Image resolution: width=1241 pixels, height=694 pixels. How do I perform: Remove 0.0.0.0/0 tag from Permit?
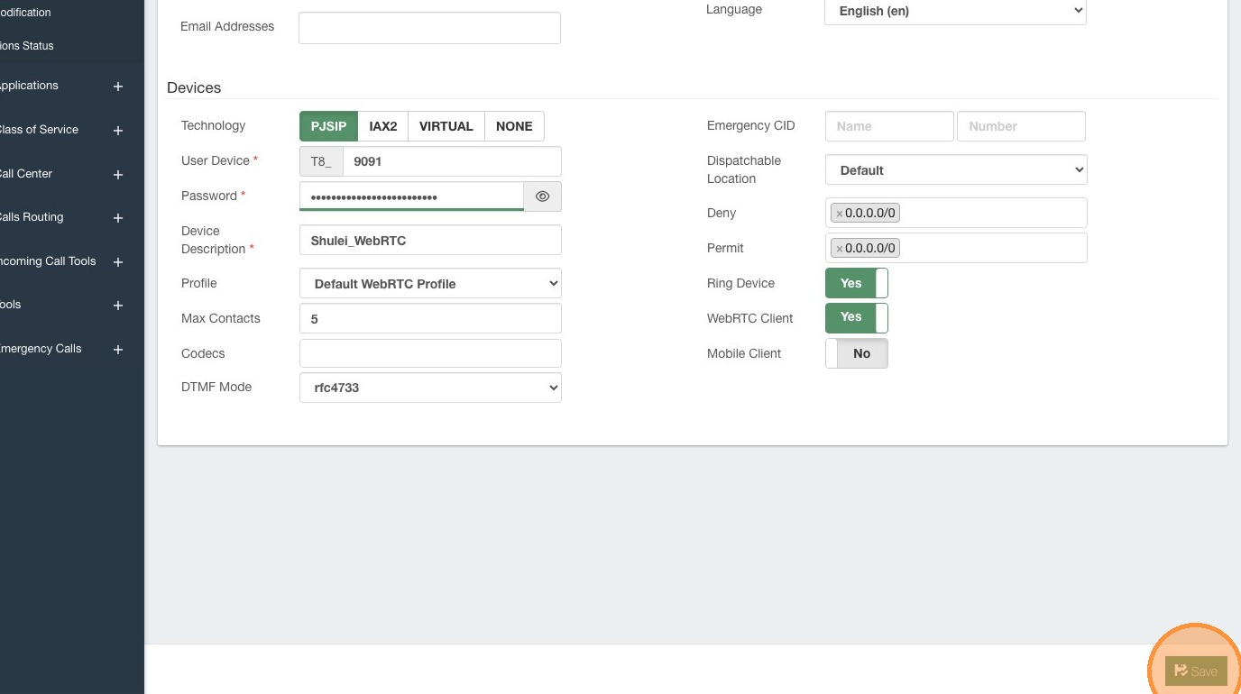coord(840,249)
